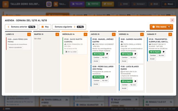Jump to Hoy in agenda

point(45,27)
